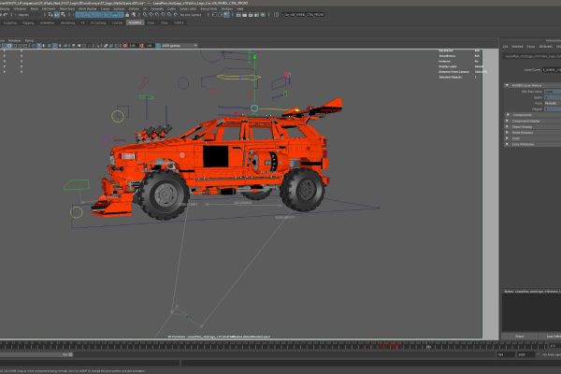Open the Attribute Editor Focus menu
Viewport: 561px width, 374px height.
pyautogui.click(x=530, y=47)
